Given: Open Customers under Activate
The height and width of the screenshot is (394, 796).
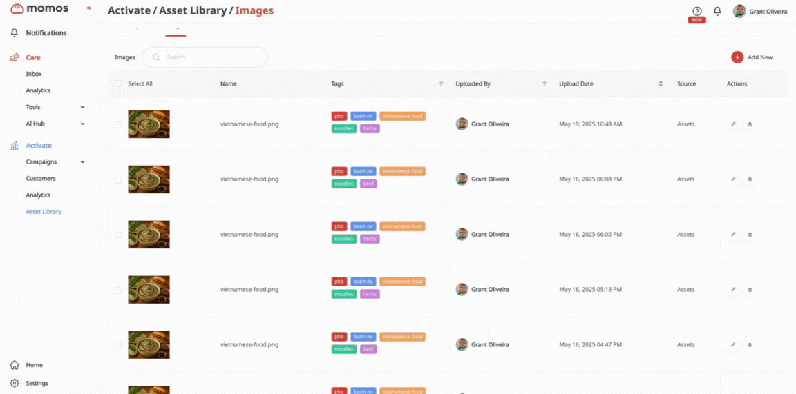Looking at the screenshot, I should point(41,179).
